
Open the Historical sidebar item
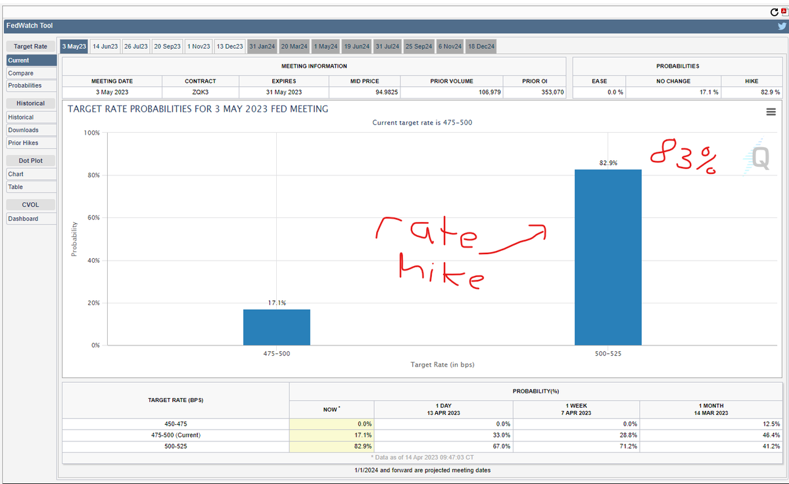[31, 117]
